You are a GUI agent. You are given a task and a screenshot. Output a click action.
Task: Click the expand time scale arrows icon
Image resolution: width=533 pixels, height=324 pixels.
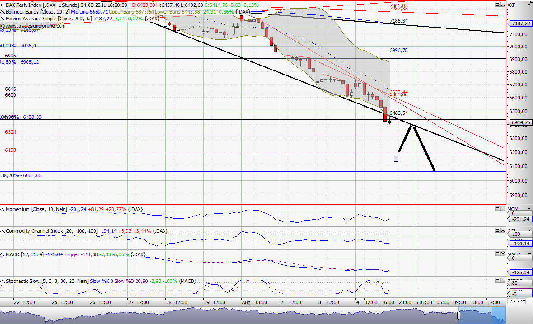[x=517, y=301]
